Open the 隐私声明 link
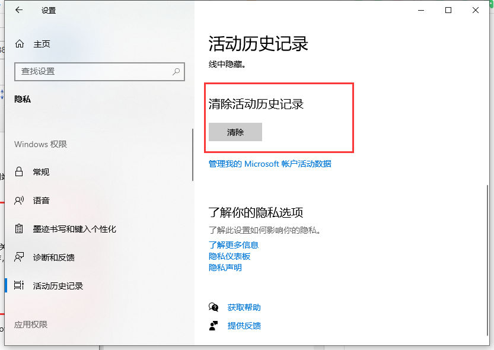 tap(225, 268)
